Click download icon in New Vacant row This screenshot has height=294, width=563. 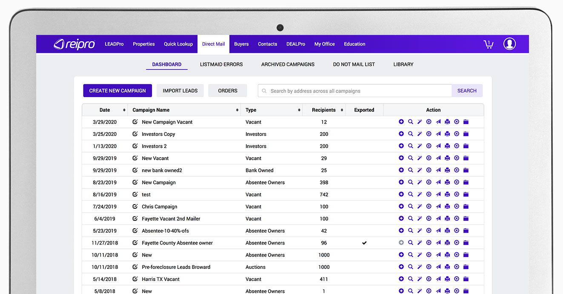[x=429, y=158]
